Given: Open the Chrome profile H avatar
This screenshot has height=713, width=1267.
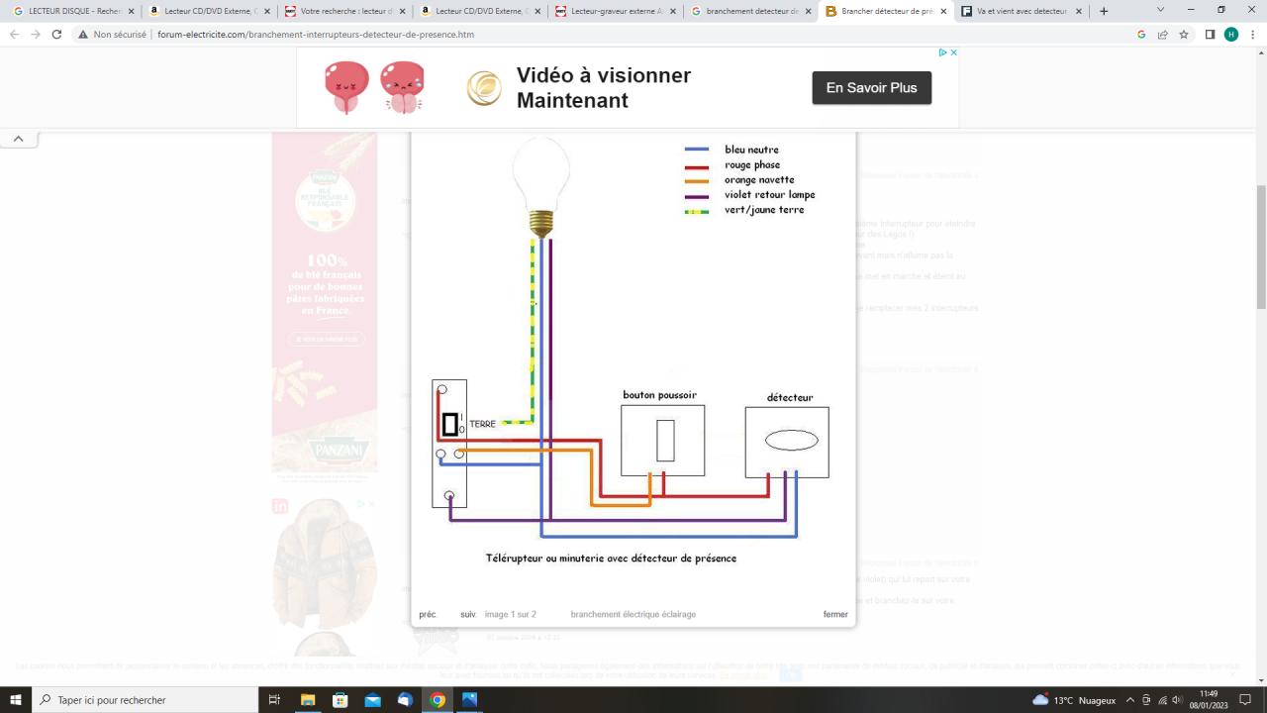Looking at the screenshot, I should [x=1231, y=34].
